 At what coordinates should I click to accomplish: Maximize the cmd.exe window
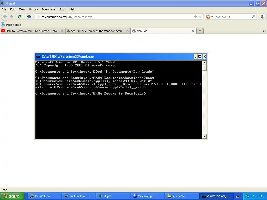pyautogui.click(x=200, y=57)
